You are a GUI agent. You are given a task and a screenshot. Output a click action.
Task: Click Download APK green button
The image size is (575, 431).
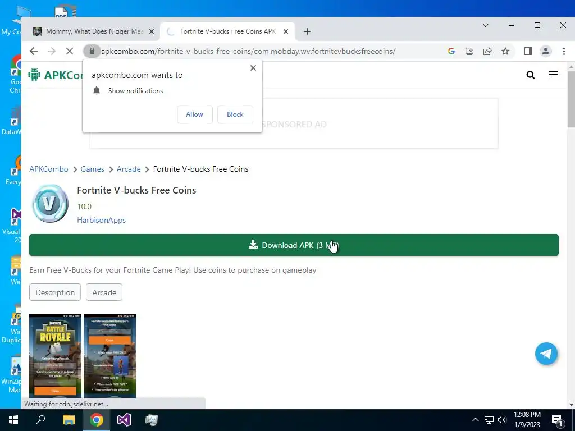click(x=294, y=245)
